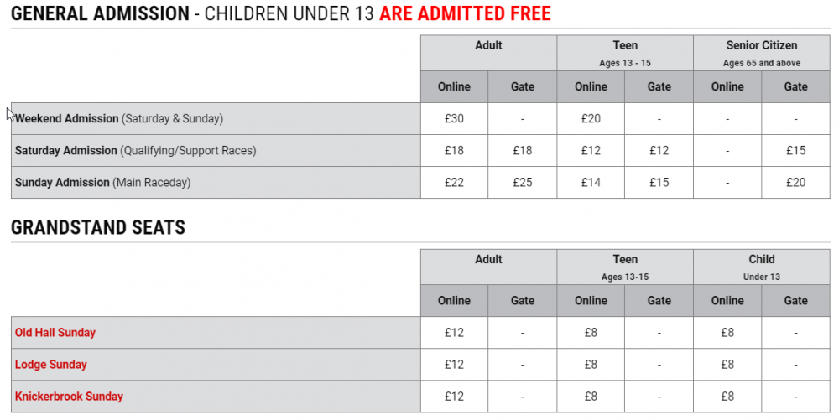Click the GRANDSTAND SEATS heading
The width and height of the screenshot is (839, 420).
click(98, 228)
